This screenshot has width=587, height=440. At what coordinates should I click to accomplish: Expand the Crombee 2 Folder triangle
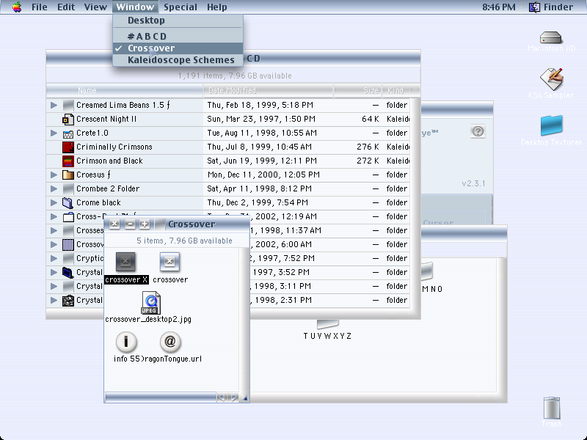(54, 188)
